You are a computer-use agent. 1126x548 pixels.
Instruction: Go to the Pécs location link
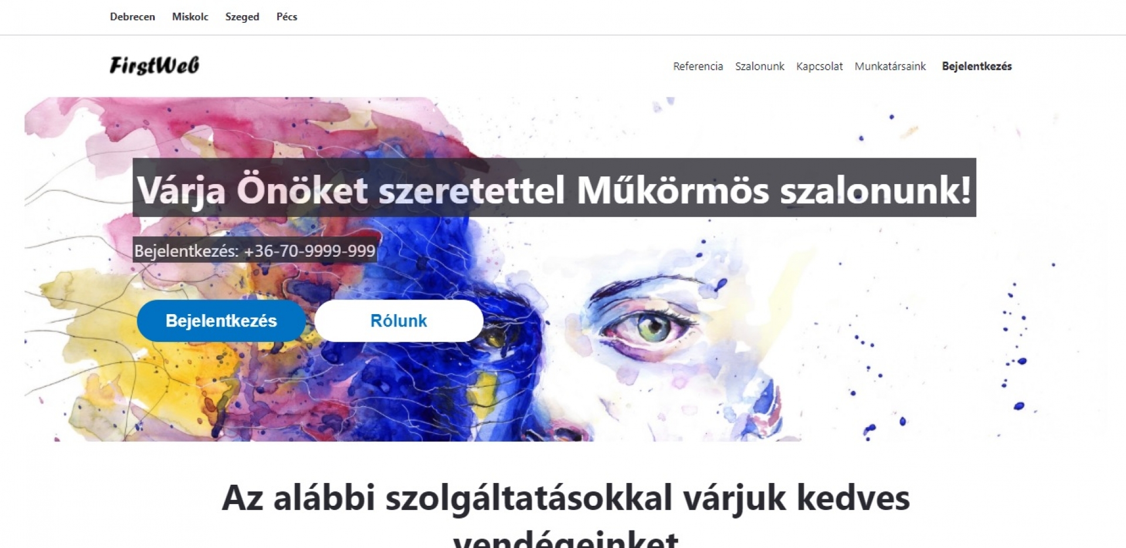click(287, 17)
